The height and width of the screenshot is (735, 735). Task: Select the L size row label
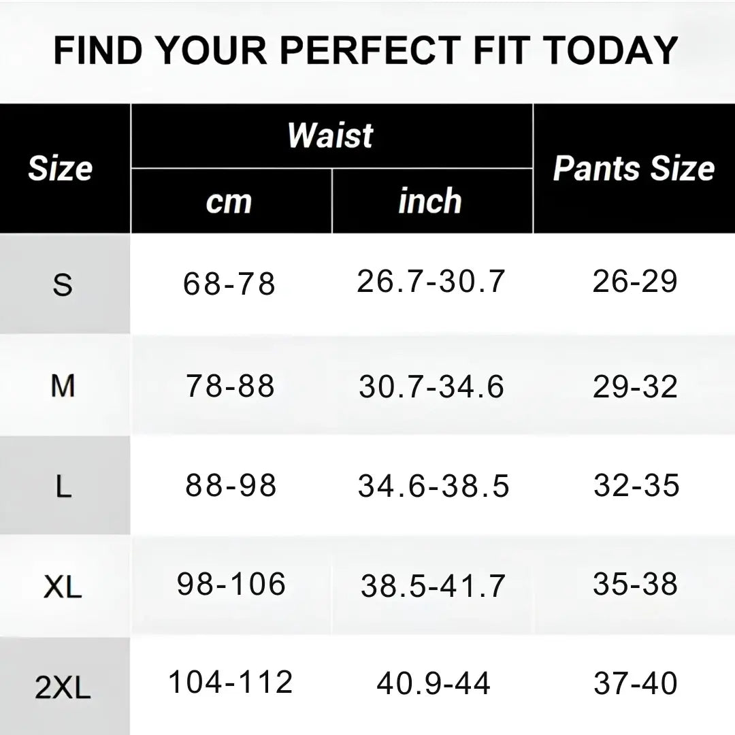pos(63,486)
